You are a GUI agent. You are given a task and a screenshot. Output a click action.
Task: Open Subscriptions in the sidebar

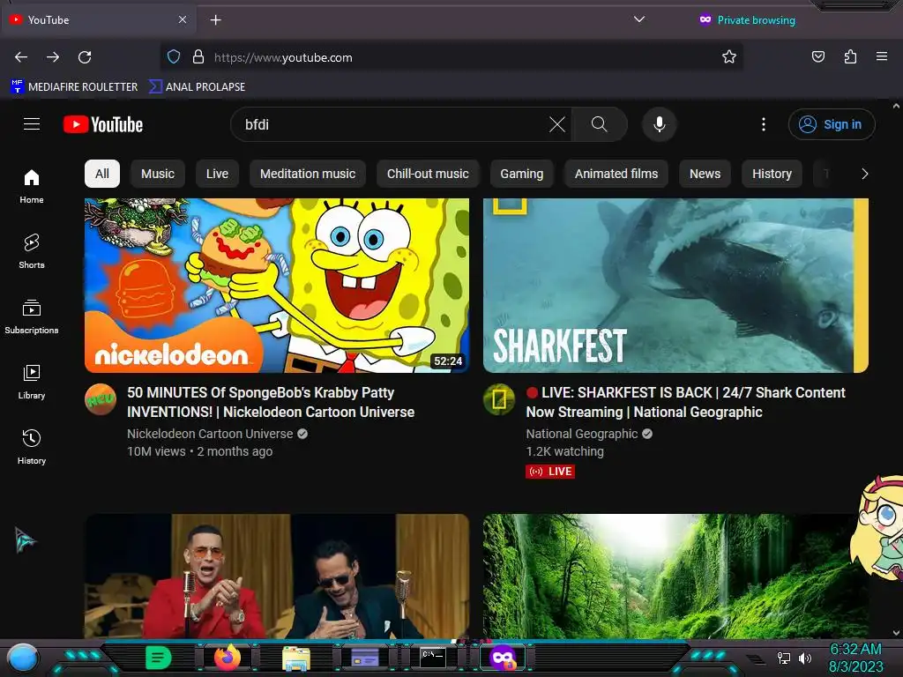click(32, 316)
